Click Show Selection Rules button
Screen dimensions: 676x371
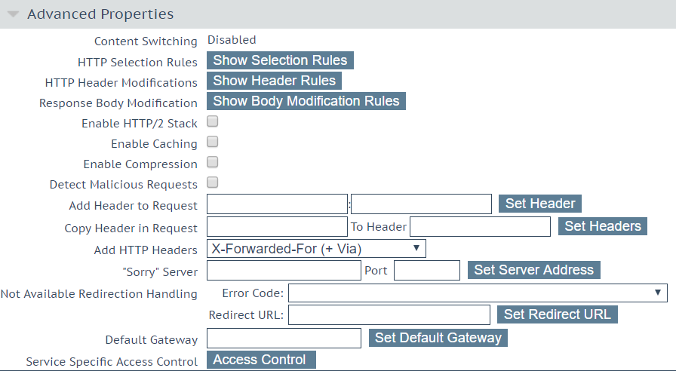[x=280, y=60]
